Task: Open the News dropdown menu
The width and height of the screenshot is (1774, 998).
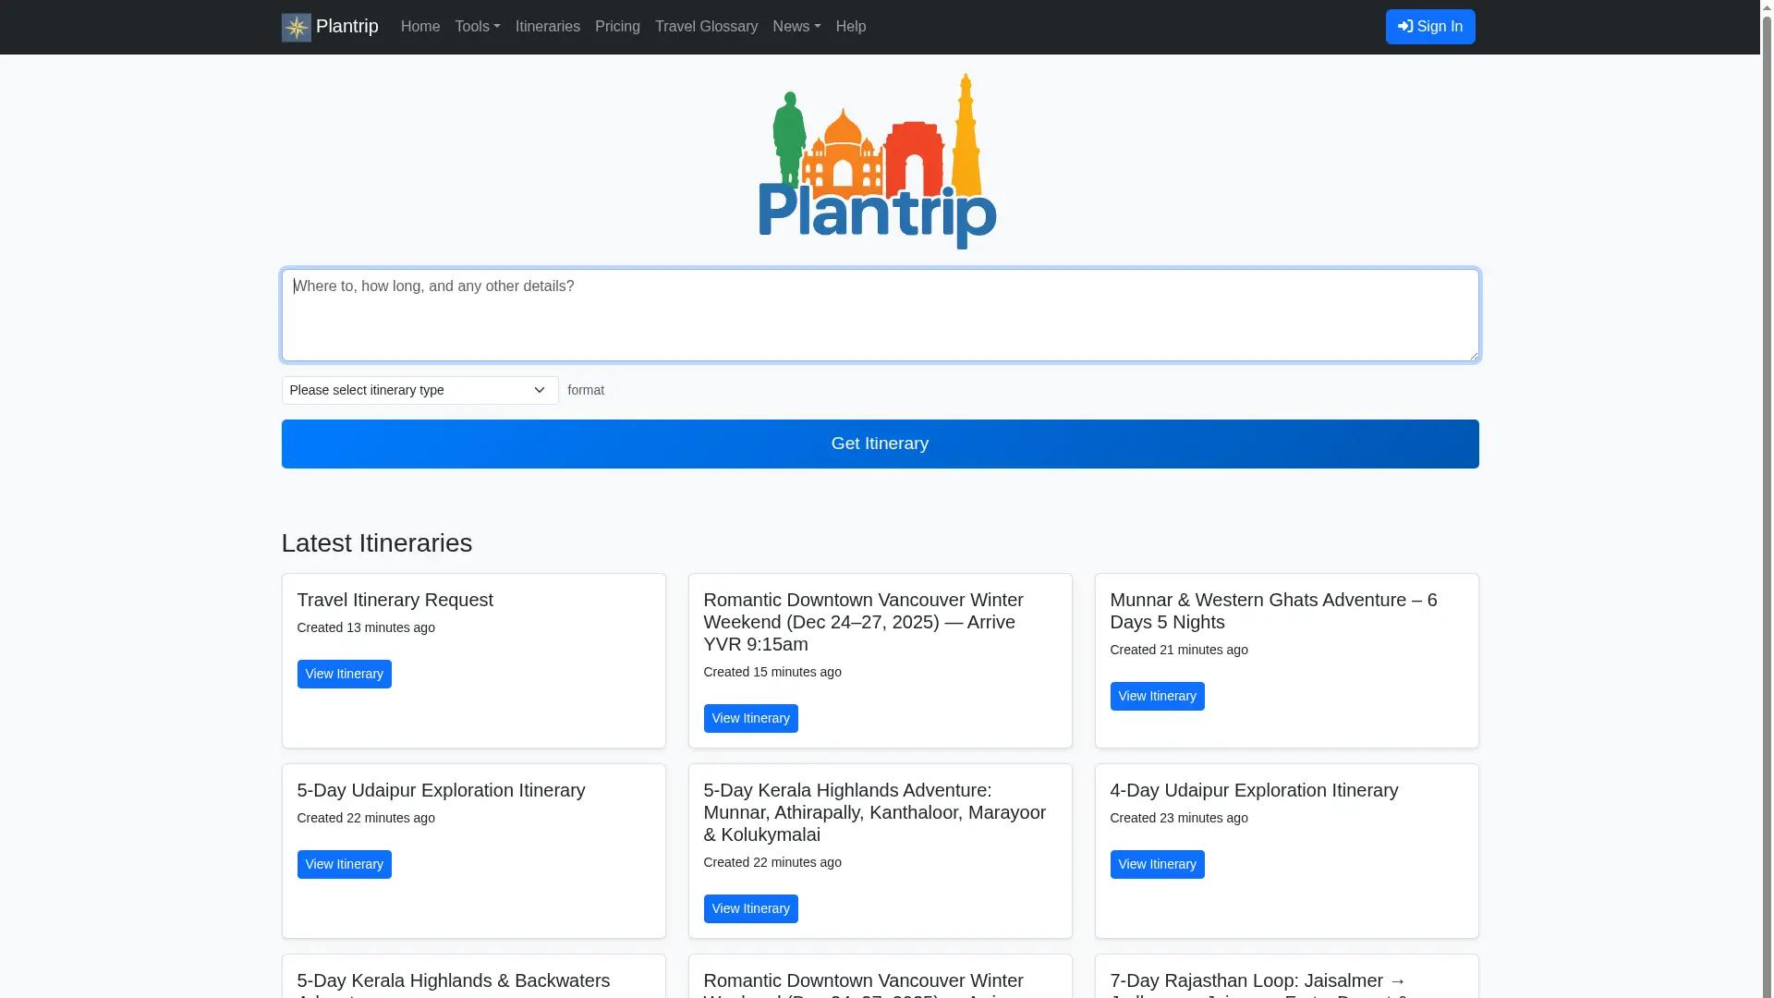Action: coord(796,27)
